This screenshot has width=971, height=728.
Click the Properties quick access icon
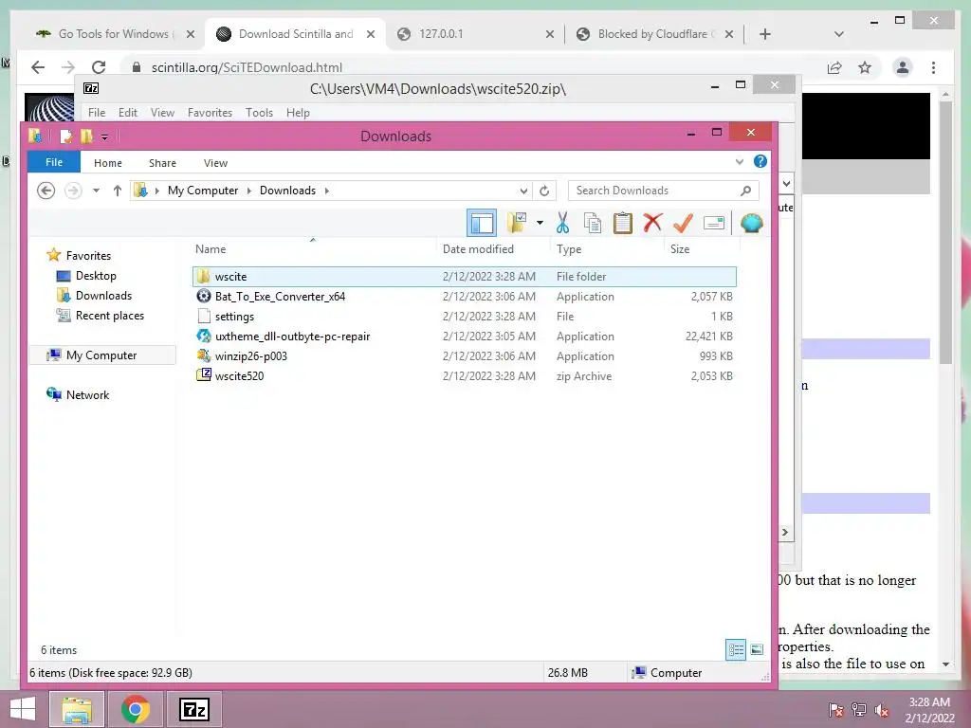pos(65,136)
